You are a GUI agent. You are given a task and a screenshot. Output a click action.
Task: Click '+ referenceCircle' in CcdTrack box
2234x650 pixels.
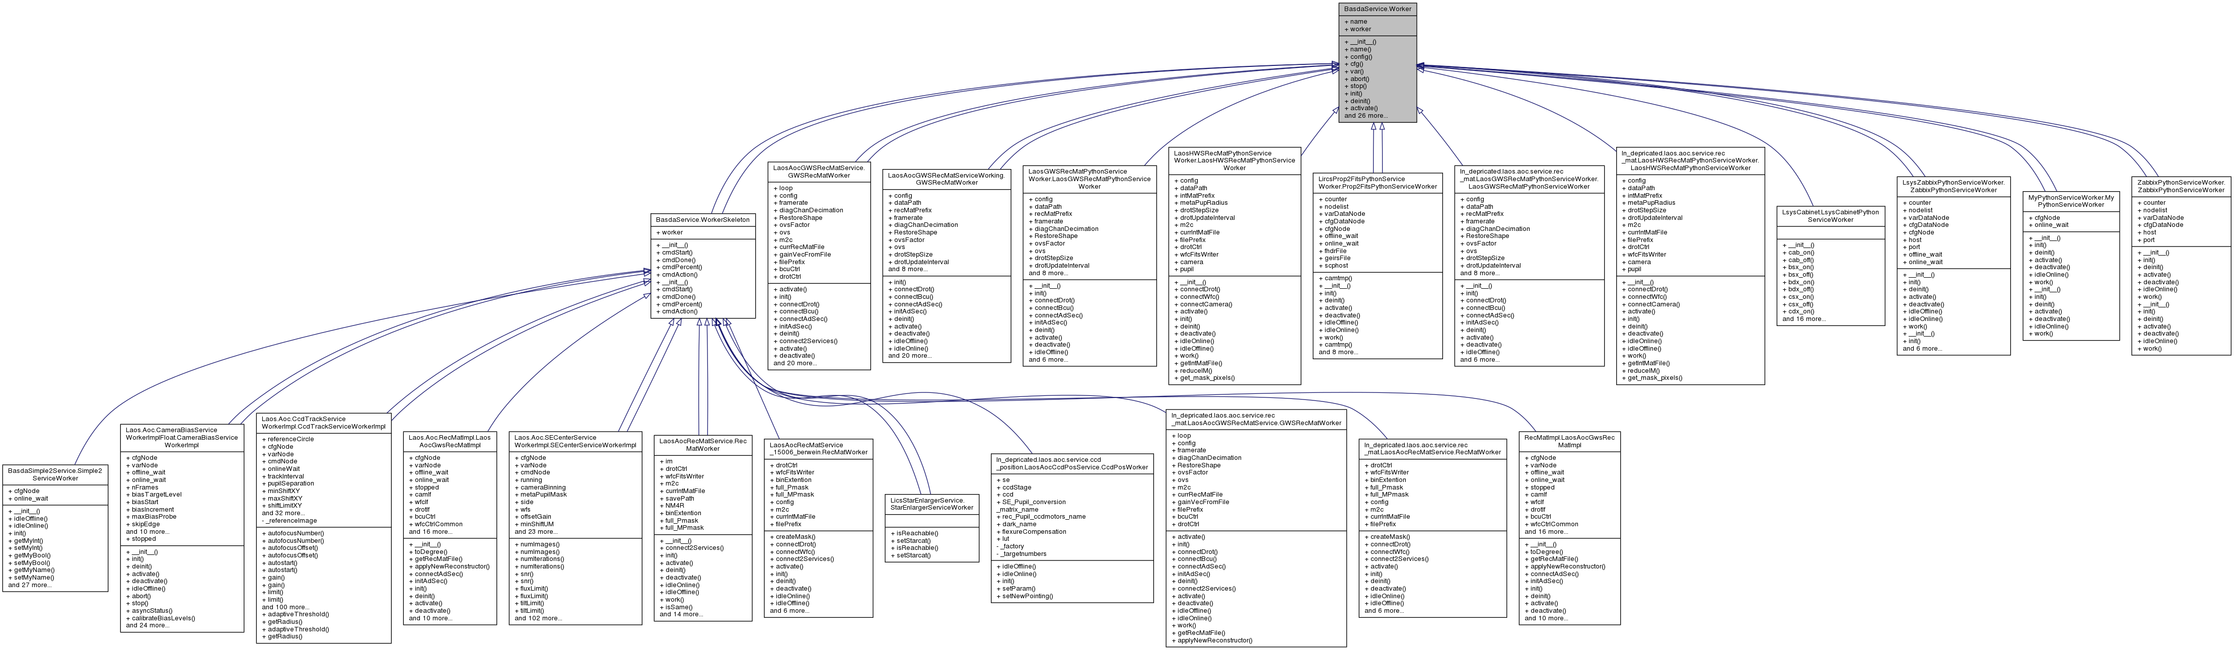288,439
